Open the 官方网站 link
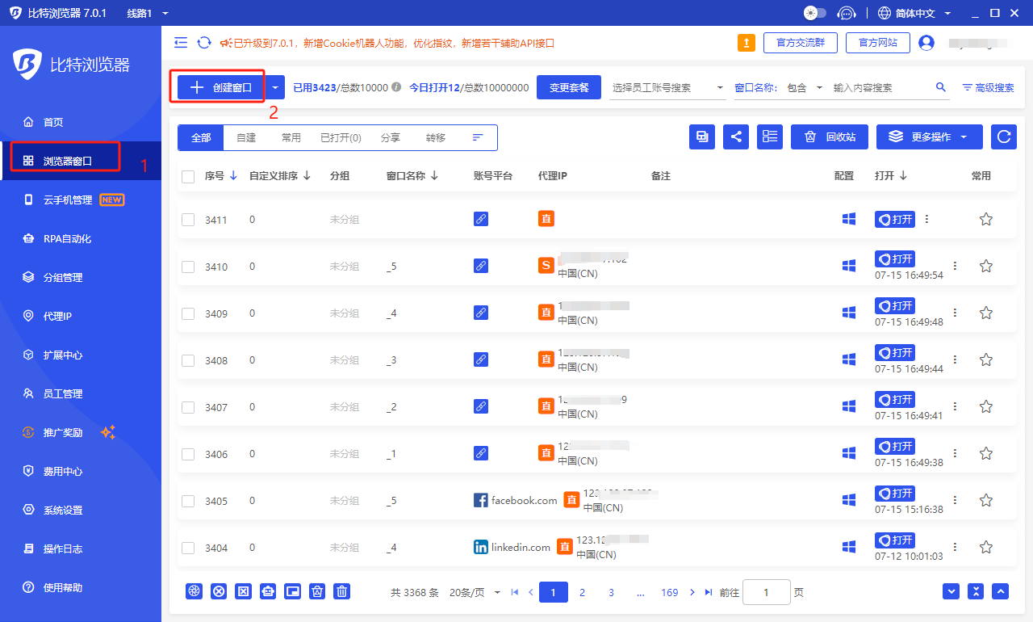Image resolution: width=1033 pixels, height=622 pixels. (x=877, y=43)
